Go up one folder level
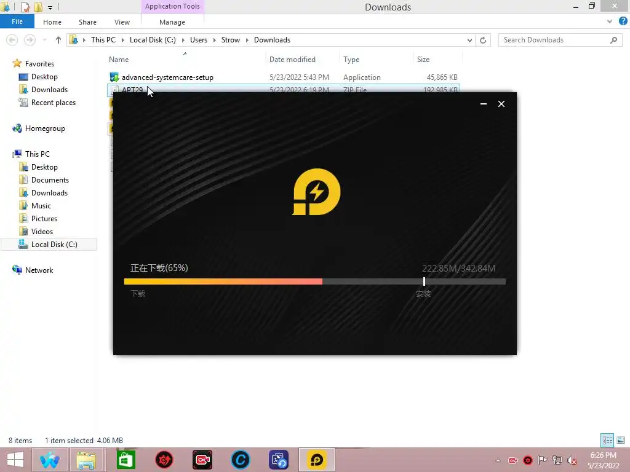This screenshot has width=630, height=472. [58, 40]
